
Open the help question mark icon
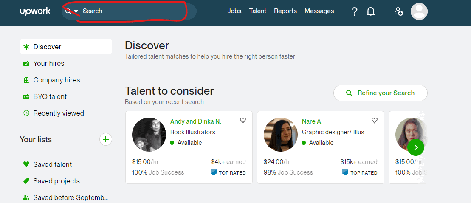point(355,11)
